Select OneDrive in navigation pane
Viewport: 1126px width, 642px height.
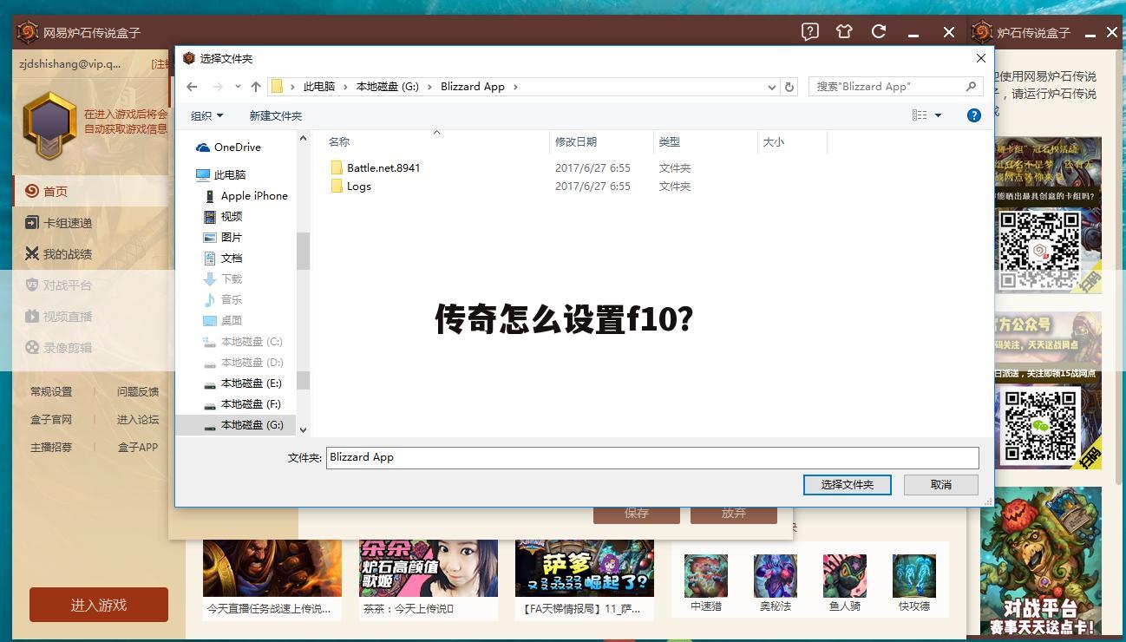(x=228, y=147)
